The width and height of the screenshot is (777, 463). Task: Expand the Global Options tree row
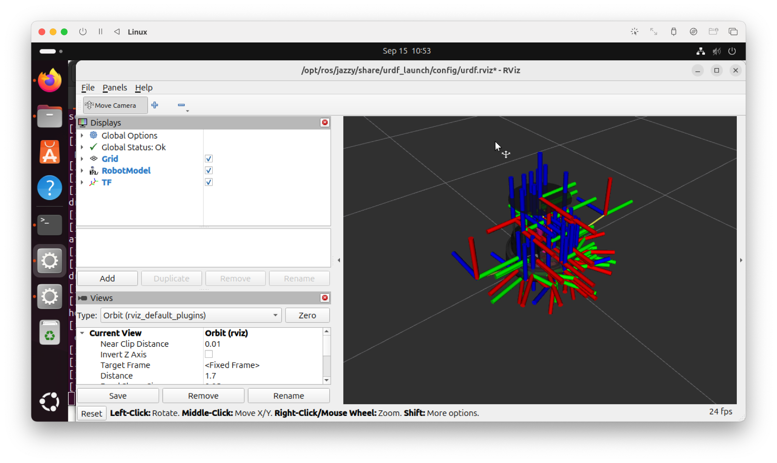click(82, 135)
